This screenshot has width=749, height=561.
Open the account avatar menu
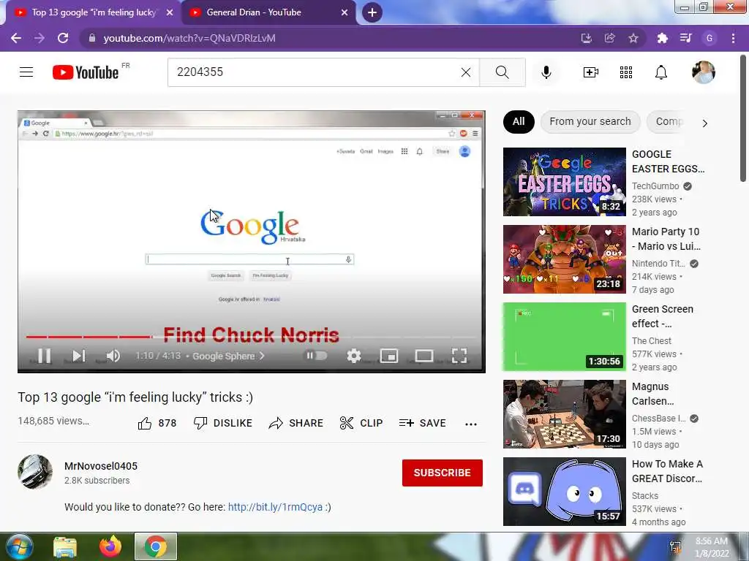click(x=704, y=72)
